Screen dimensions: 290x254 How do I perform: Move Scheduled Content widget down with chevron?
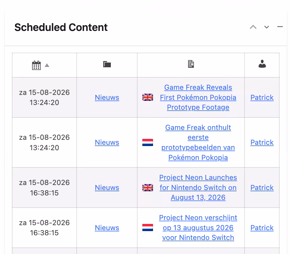[267, 27]
